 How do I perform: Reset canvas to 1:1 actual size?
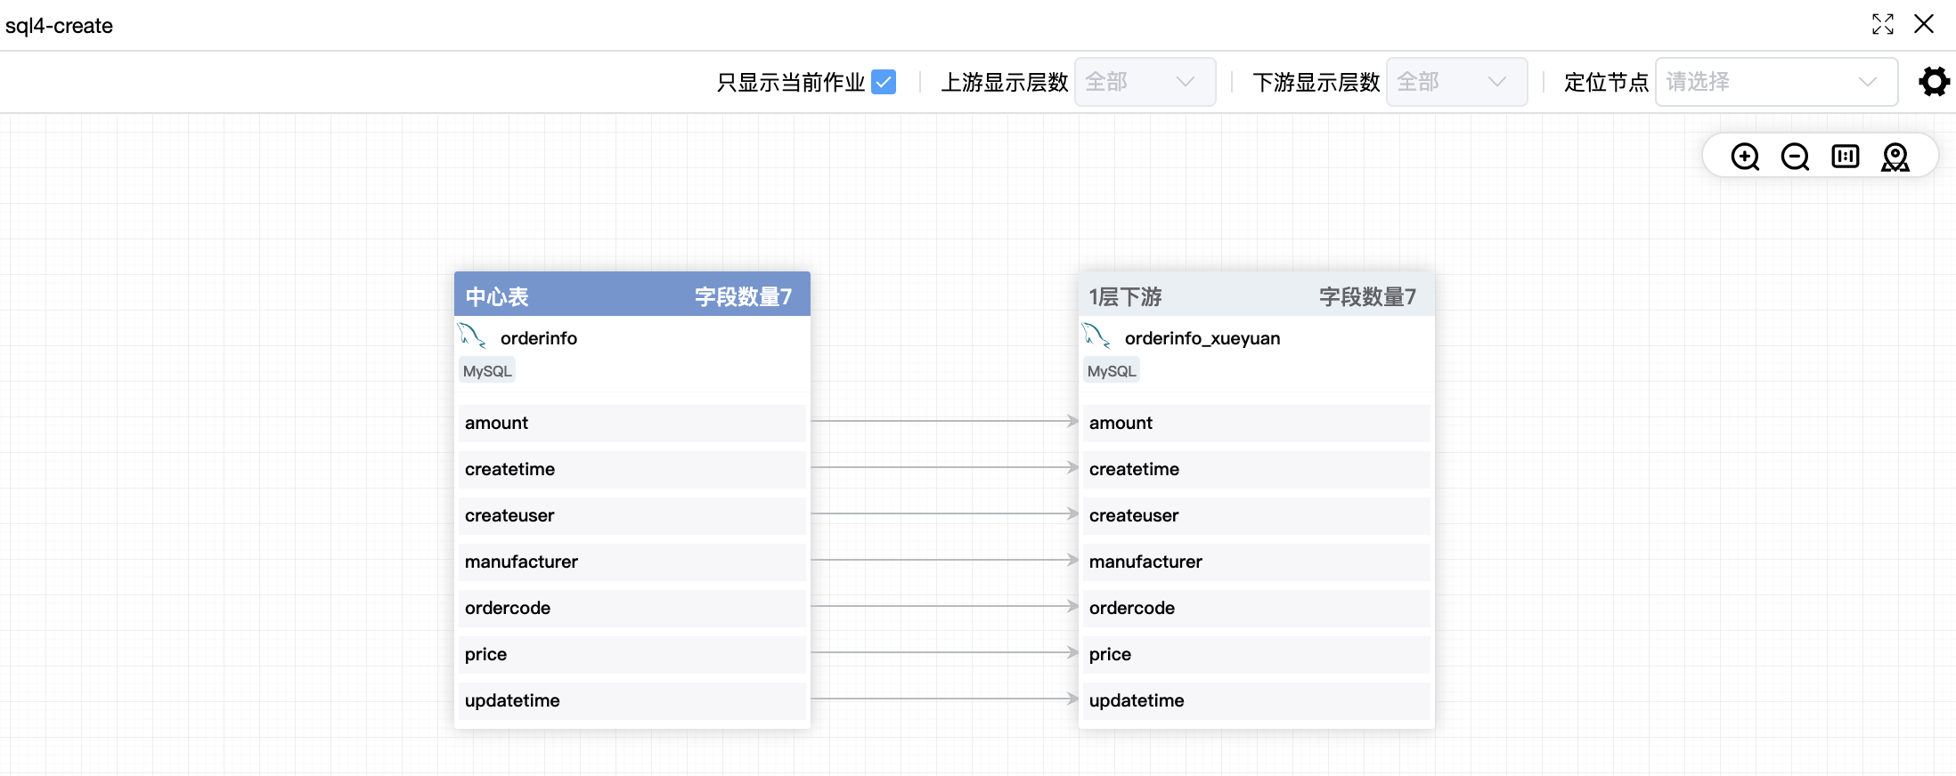(1845, 158)
